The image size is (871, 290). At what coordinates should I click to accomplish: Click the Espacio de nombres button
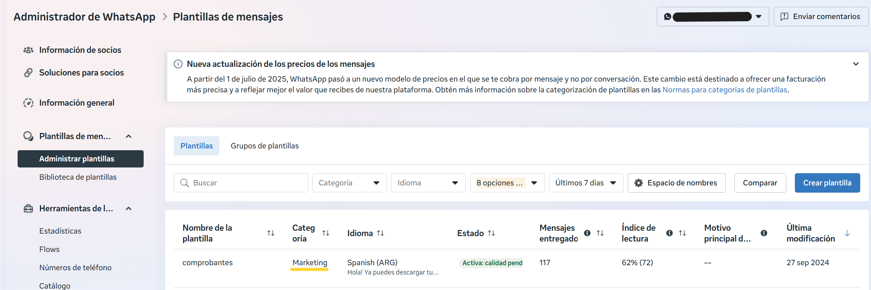(677, 183)
